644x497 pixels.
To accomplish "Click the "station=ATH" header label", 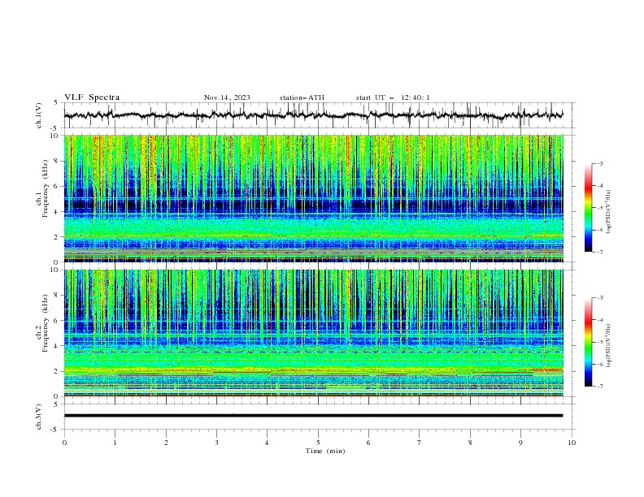I will tap(302, 97).
